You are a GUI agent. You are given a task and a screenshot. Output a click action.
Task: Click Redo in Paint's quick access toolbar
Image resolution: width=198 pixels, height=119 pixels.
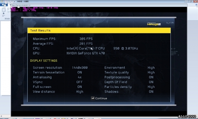click(x=12, y=2)
